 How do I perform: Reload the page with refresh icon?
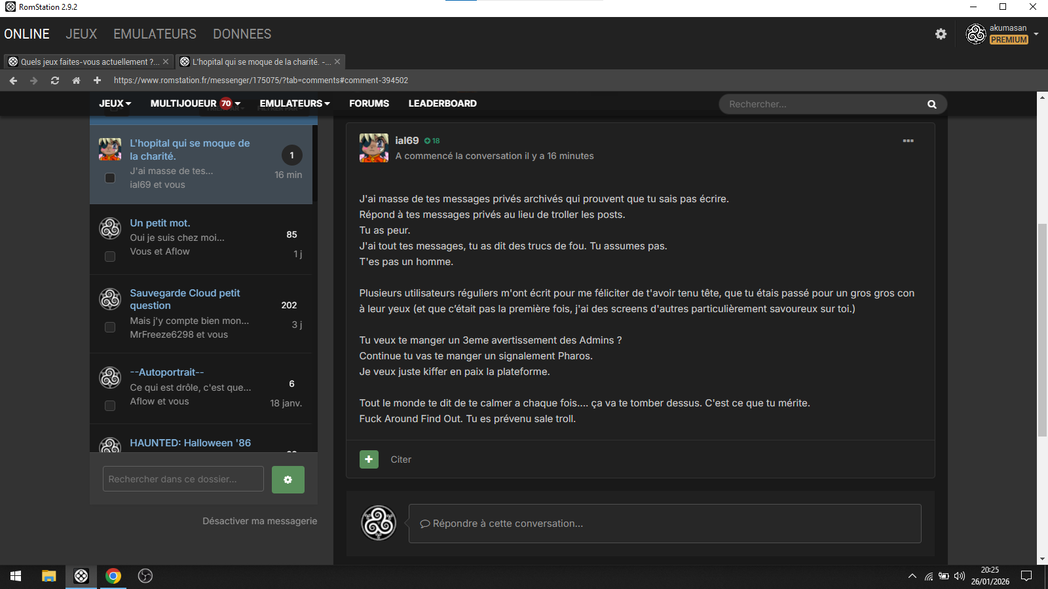point(55,80)
